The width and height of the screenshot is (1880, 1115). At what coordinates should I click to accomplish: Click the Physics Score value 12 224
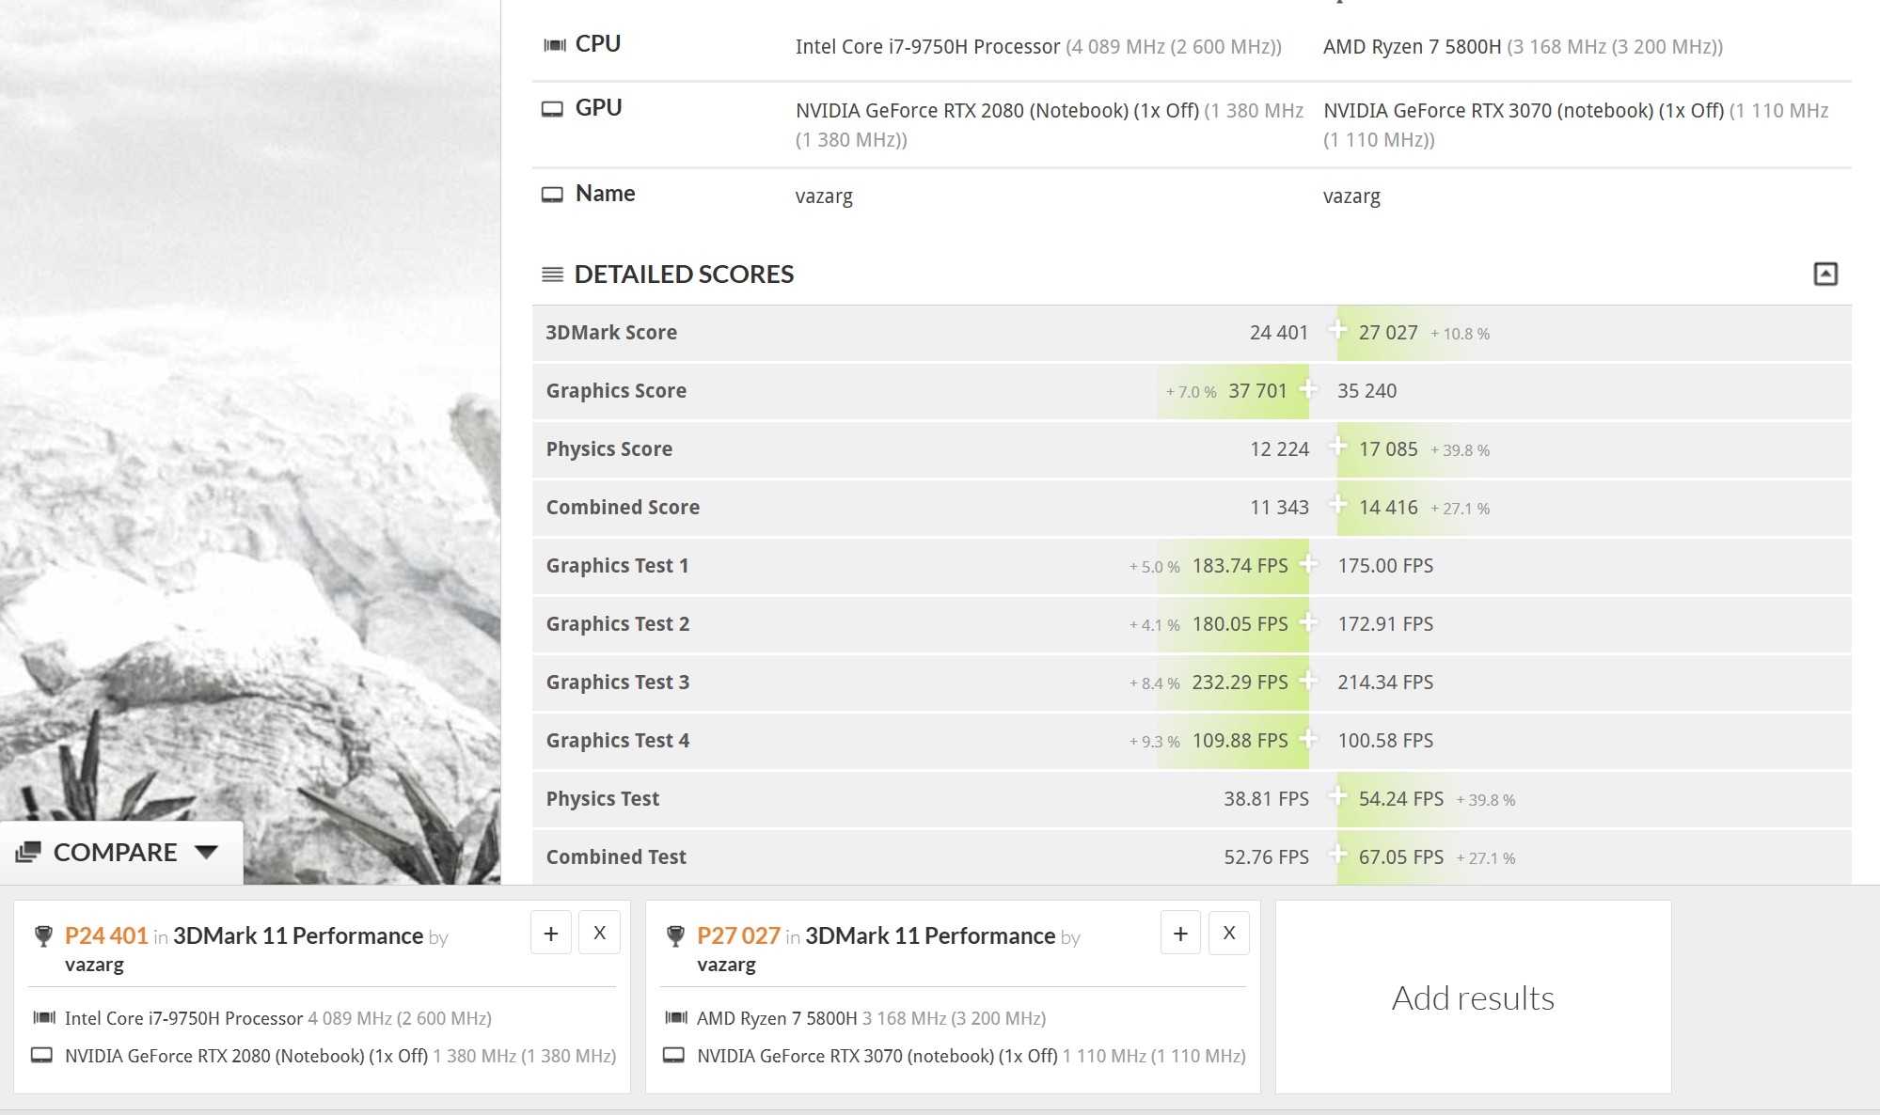pyautogui.click(x=1279, y=449)
